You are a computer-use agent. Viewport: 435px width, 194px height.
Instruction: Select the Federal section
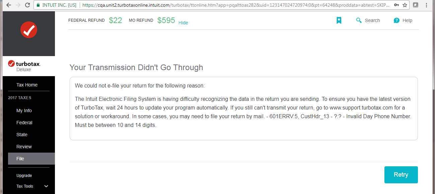tap(24, 123)
